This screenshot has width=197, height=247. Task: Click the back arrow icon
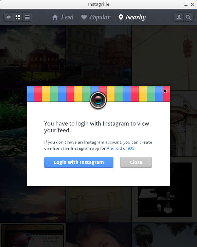[8, 17]
